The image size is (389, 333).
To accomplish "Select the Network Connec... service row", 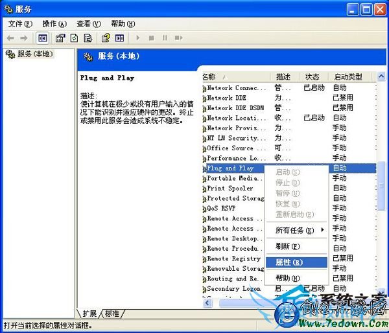I will tap(289, 87).
